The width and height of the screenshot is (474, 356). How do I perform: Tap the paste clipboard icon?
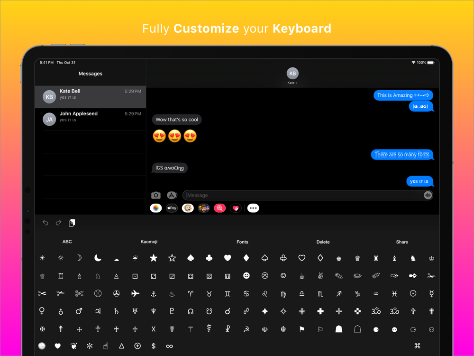[x=72, y=223]
